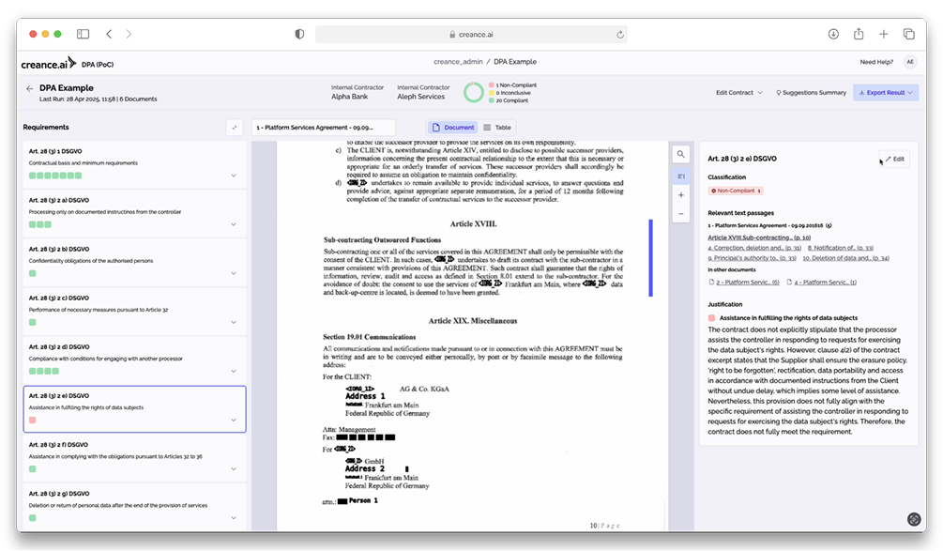Screen dimensions: 943x551
Task: Click the "1 Non-Compliant" legend entry
Action: click(513, 85)
